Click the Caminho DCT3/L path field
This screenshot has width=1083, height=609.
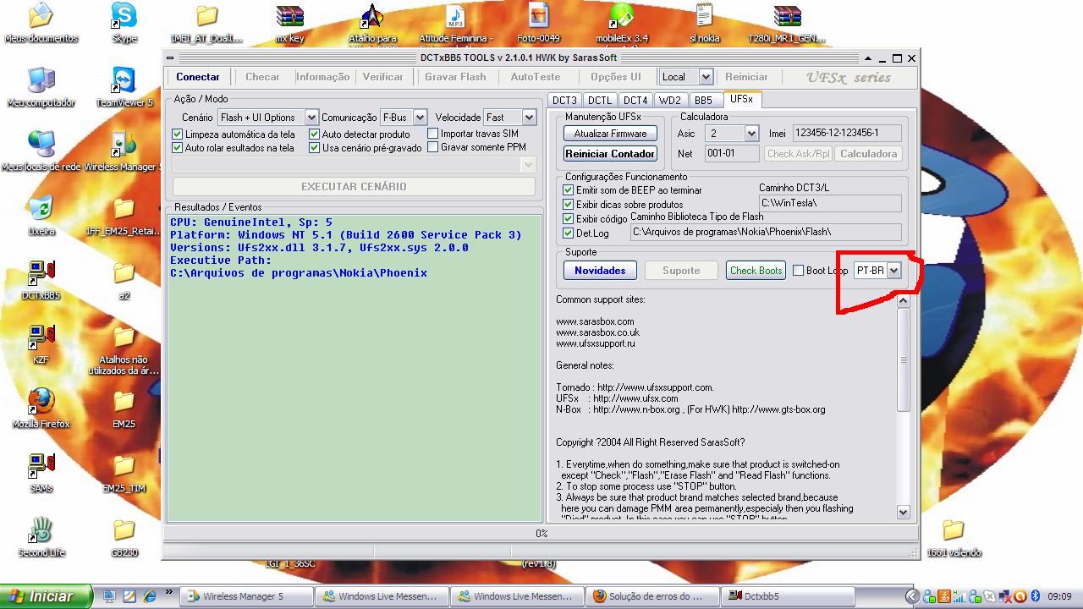830,203
